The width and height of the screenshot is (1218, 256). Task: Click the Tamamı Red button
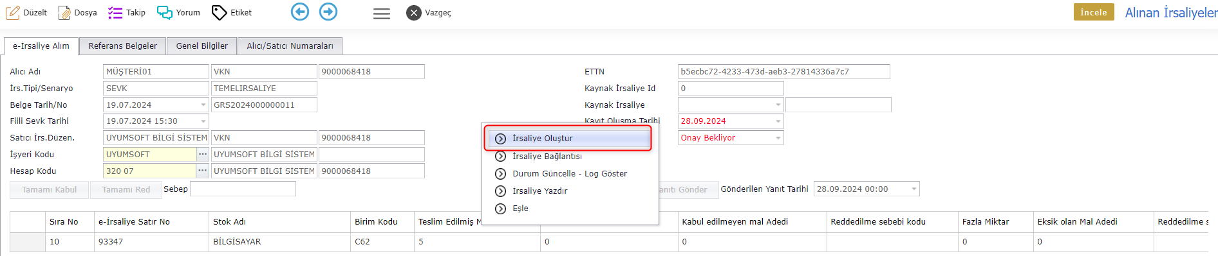[x=126, y=189]
